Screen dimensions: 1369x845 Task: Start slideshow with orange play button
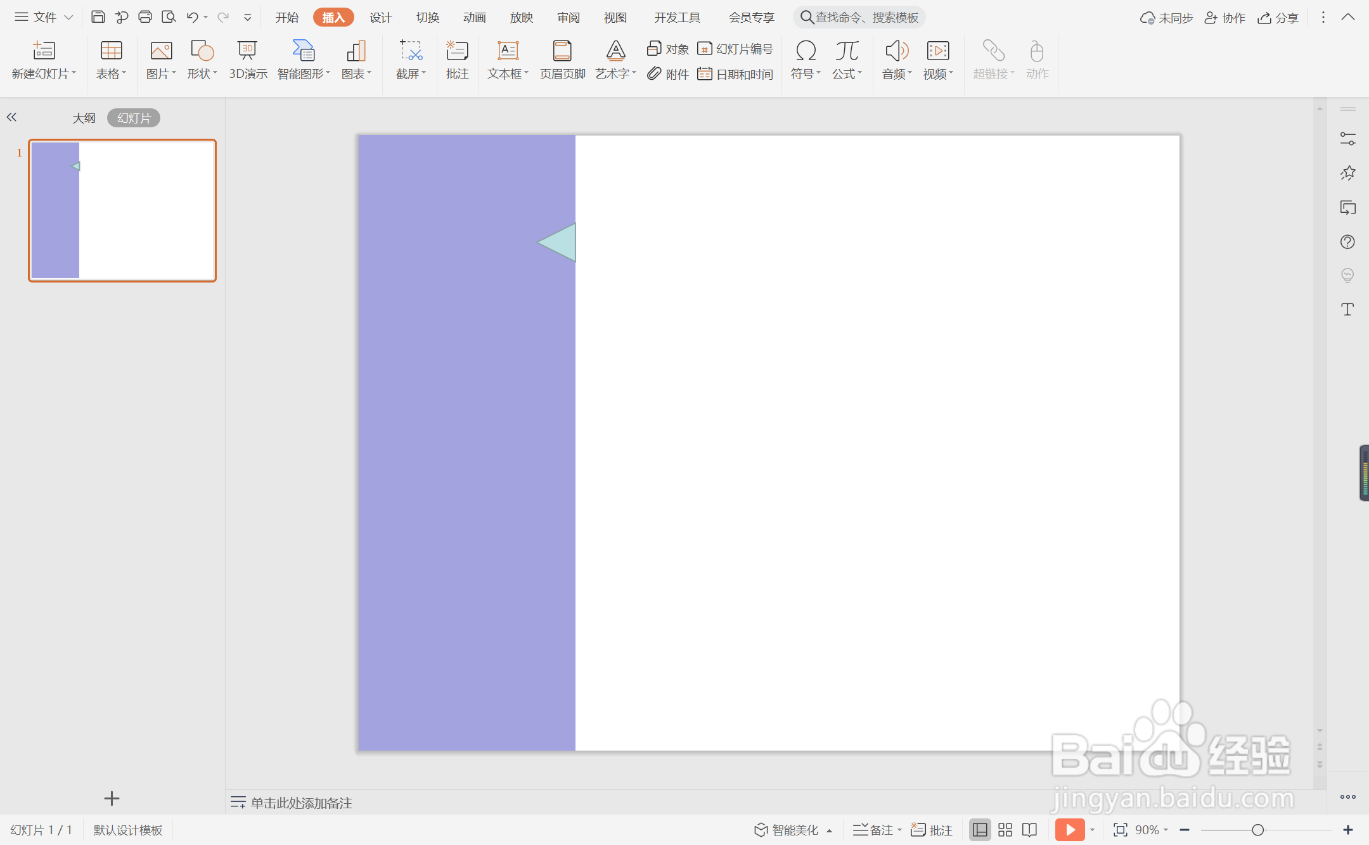[x=1069, y=830]
